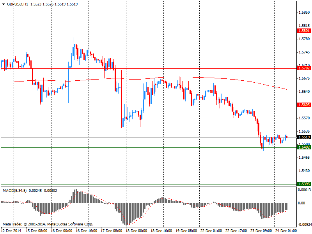Click the 1.5430 price scale value

[304, 171]
